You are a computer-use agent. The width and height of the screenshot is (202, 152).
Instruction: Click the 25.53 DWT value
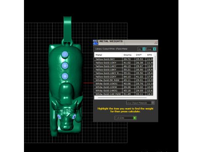click(x=139, y=59)
